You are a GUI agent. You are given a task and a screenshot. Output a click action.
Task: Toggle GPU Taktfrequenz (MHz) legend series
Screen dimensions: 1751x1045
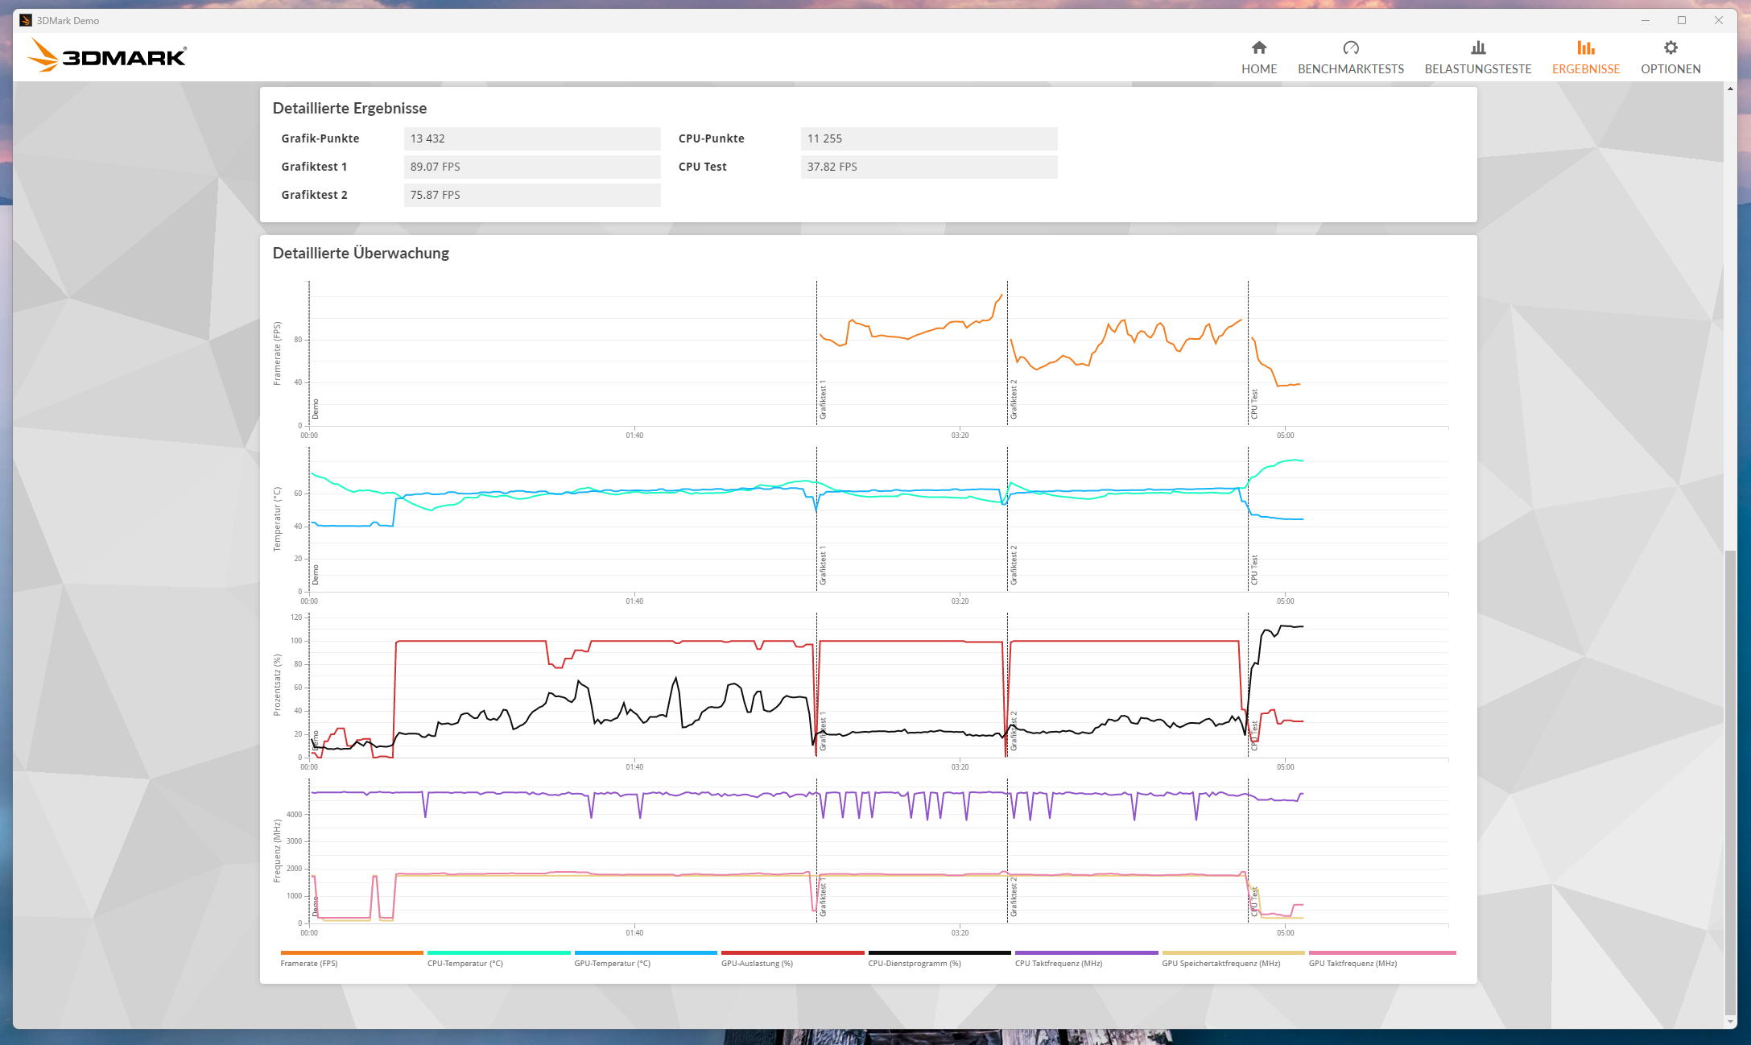[1352, 963]
